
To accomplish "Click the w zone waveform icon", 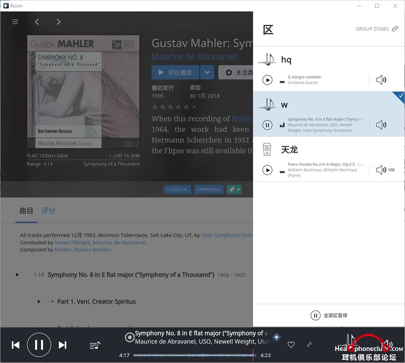I will point(267,104).
